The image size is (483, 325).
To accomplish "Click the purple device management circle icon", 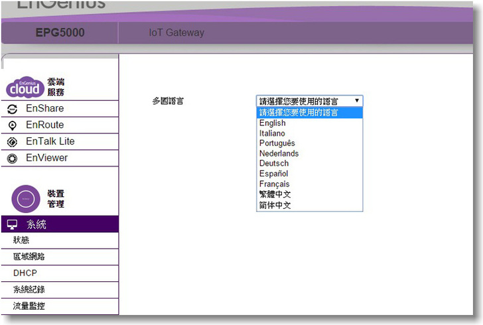I will click(26, 198).
